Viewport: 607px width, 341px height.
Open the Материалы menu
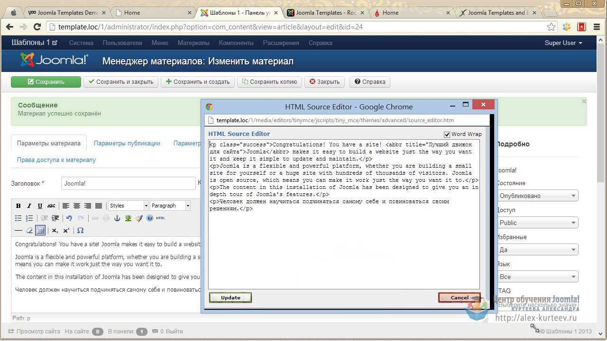pos(193,43)
